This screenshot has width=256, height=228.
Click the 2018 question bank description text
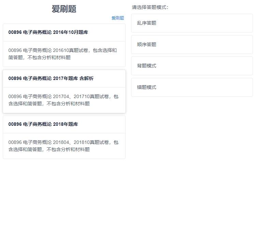click(63, 146)
